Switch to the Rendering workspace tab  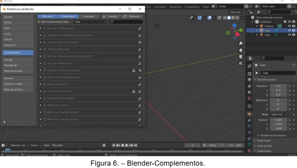[x=175, y=7]
